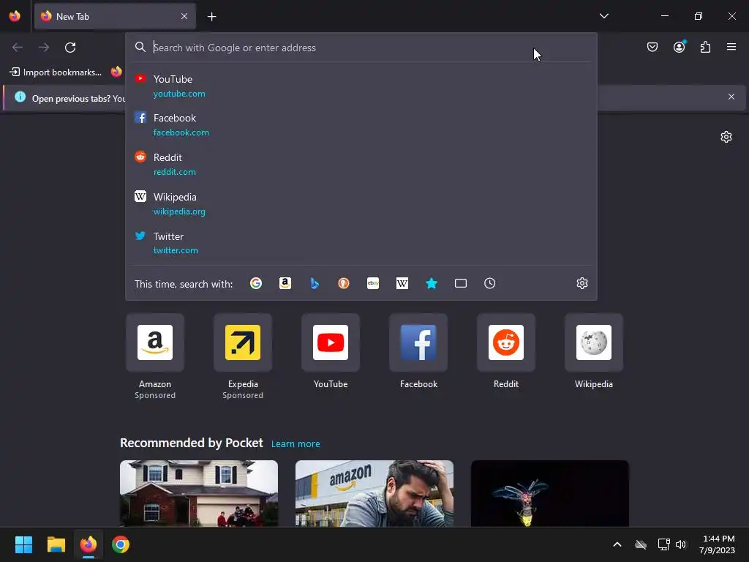Image resolution: width=749 pixels, height=562 pixels.
Task: Search with Bing engine icon
Action: [315, 283]
